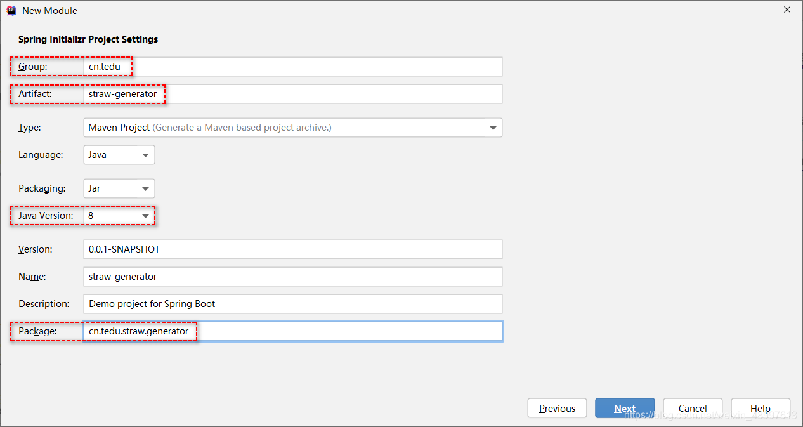Click the IntelliJ IDEA icon in title bar
Screen dimensions: 803x427
(11, 10)
